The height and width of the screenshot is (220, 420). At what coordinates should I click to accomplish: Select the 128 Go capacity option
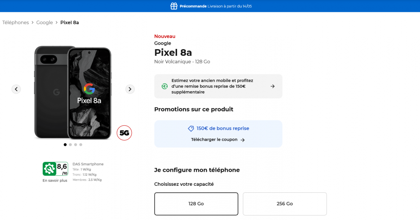[x=196, y=204]
